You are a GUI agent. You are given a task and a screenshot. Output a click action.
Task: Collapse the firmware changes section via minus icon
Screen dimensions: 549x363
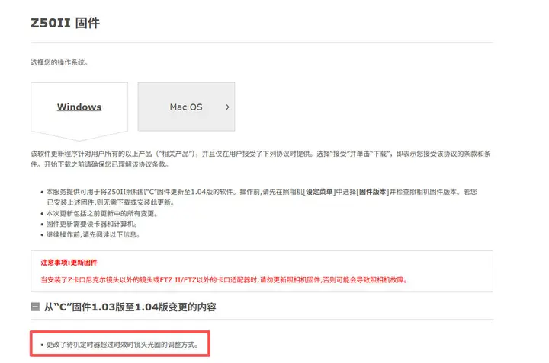35,308
